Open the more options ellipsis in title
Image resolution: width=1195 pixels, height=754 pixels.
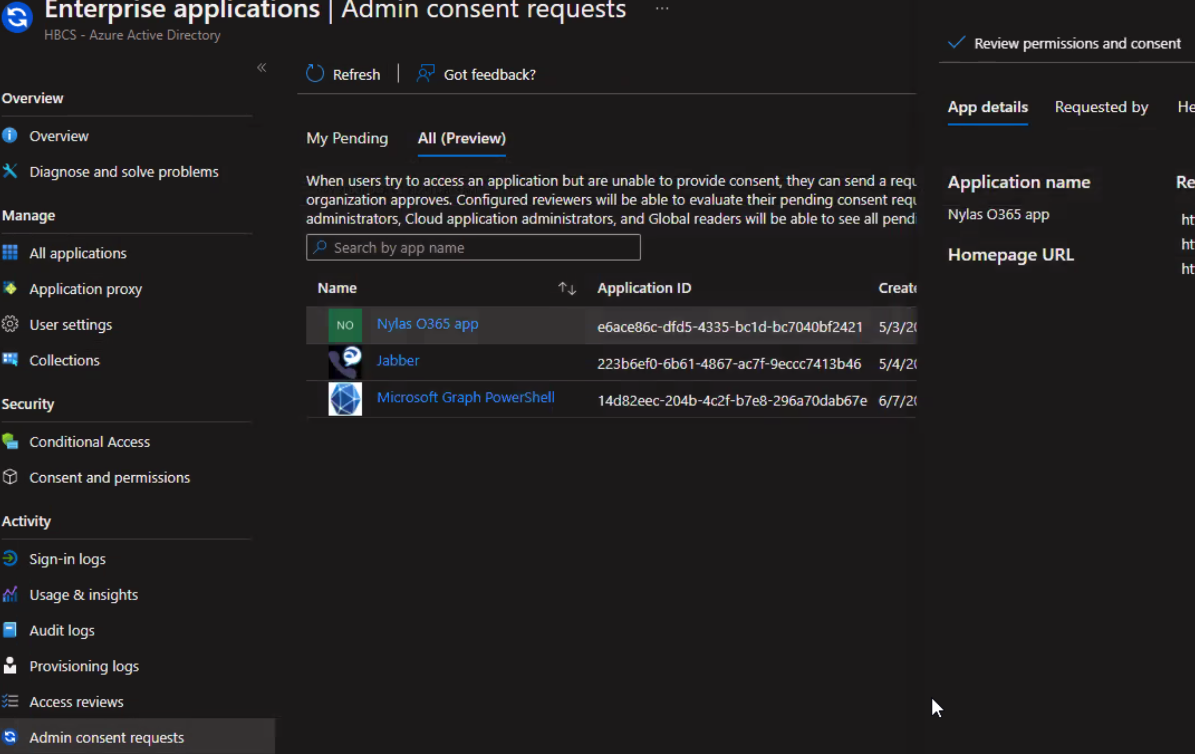coord(662,8)
